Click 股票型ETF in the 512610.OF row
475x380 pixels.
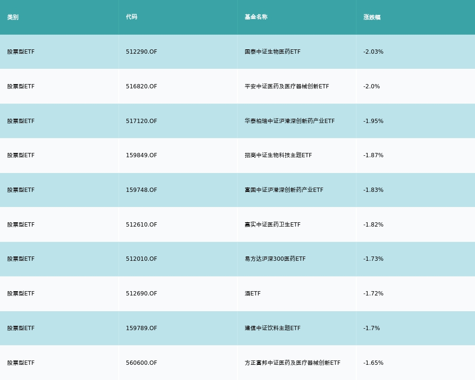[21, 225]
